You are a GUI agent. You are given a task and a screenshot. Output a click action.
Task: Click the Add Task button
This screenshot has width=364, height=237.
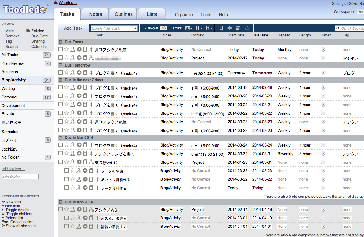(x=73, y=28)
